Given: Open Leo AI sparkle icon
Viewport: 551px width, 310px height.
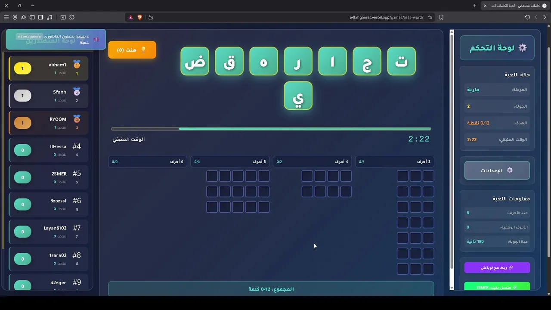Looking at the screenshot, I should (24, 17).
